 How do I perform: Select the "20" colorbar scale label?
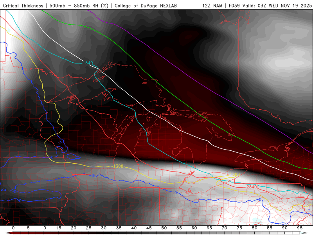(x=74, y=228)
